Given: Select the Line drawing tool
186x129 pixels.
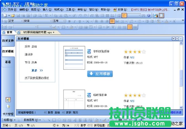Looking at the screenshot, I should pos(44,120).
